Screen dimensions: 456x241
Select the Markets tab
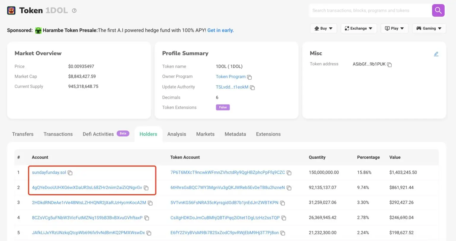(205, 134)
